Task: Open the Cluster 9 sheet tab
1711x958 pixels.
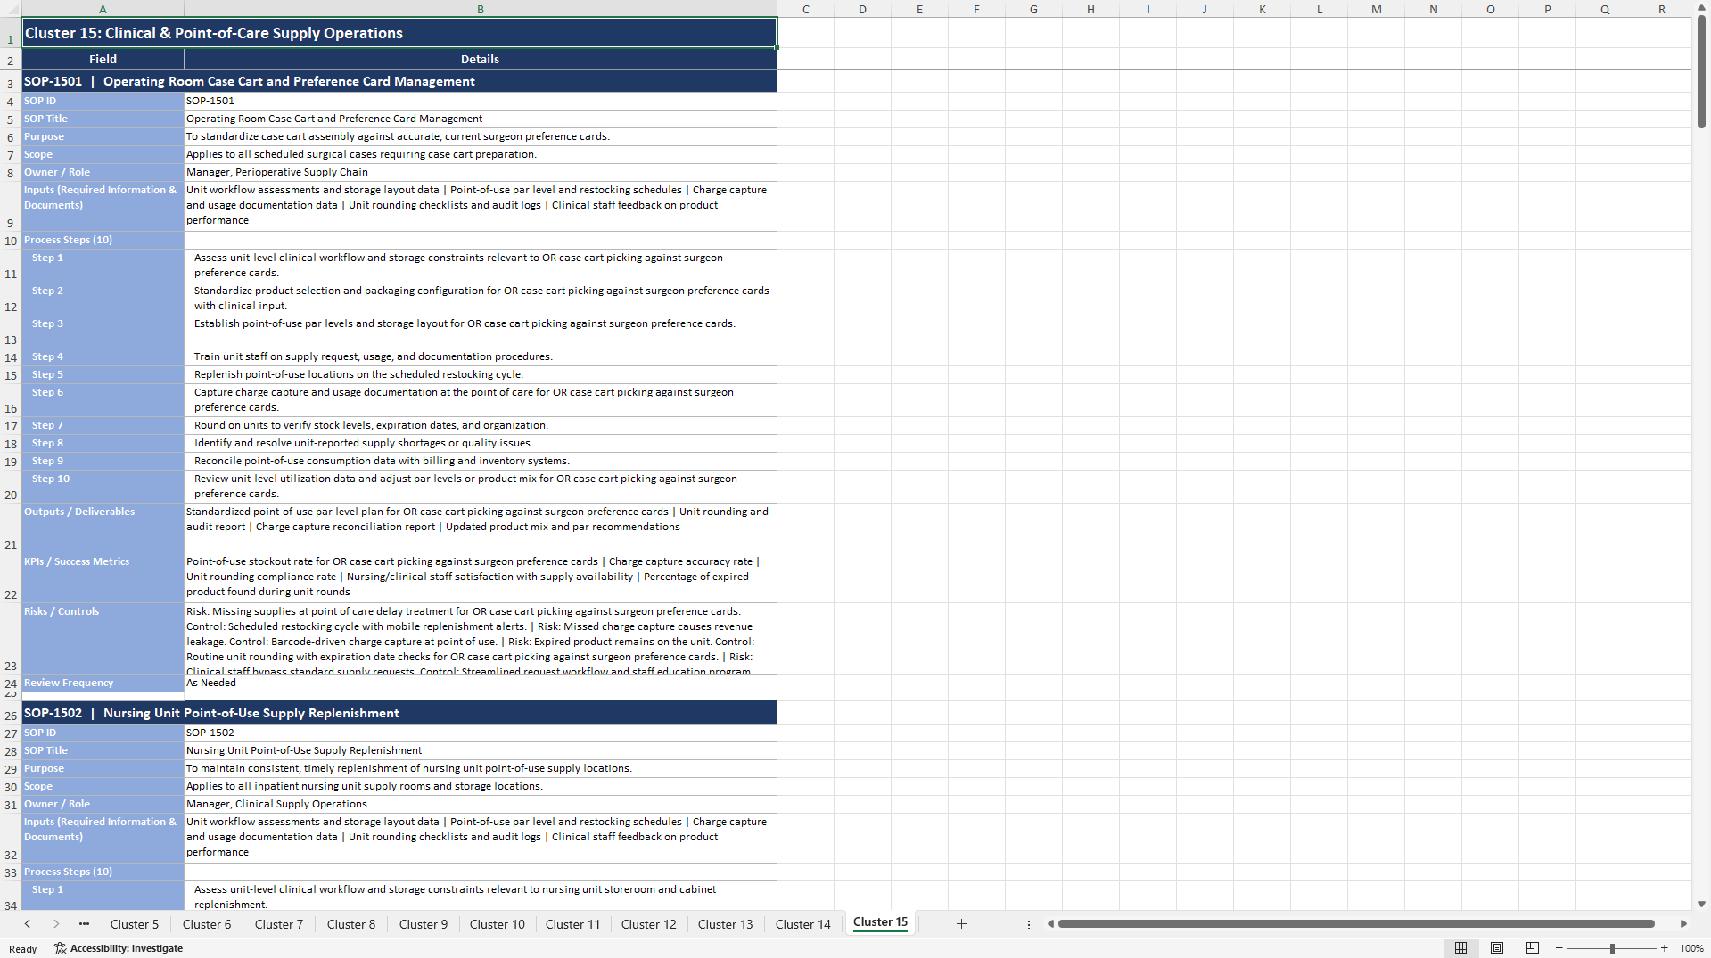Action: [x=424, y=924]
